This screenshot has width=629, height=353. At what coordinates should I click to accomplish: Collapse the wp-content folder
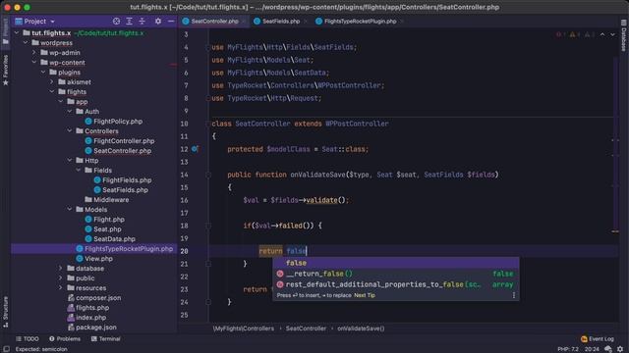point(34,63)
